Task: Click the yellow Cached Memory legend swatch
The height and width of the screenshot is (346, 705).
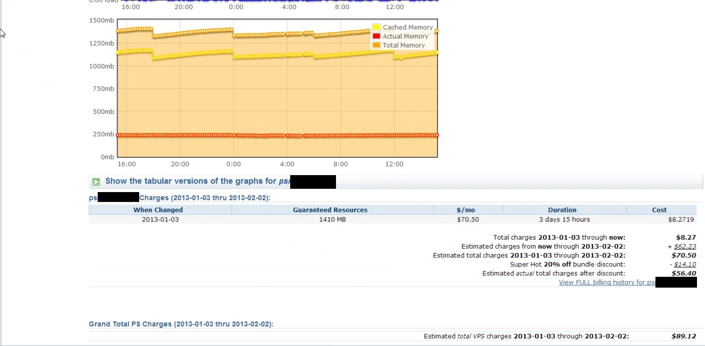Action: 376,27
